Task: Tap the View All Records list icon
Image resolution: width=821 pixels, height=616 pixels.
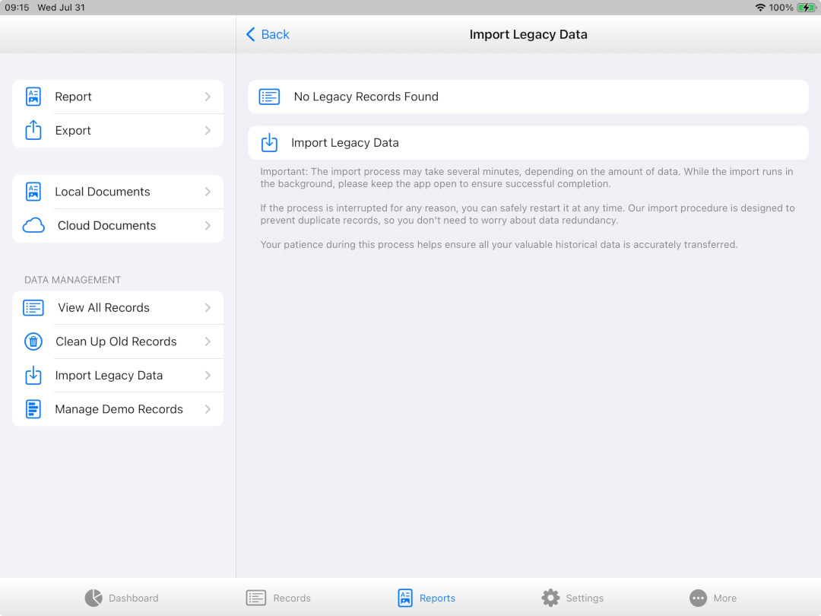Action: tap(33, 308)
